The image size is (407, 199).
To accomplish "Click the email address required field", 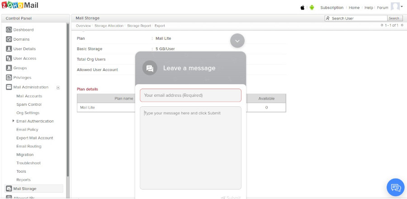I will (x=190, y=95).
